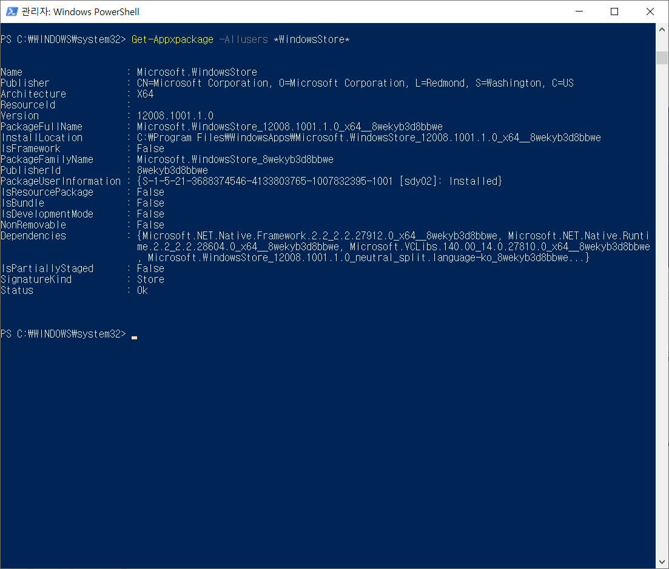
Task: Click the PackageFullName value text
Action: [290, 127]
